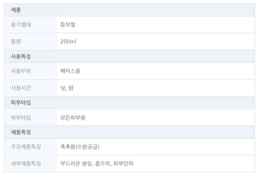Image resolution: width=259 pixels, height=177 pixels.
Task: Select the 세부제품특징 row label
Action: (x=26, y=164)
